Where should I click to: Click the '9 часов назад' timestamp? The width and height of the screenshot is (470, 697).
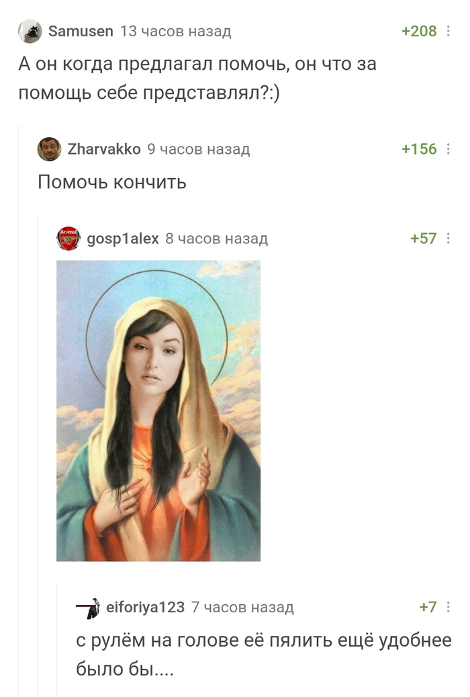click(x=199, y=149)
